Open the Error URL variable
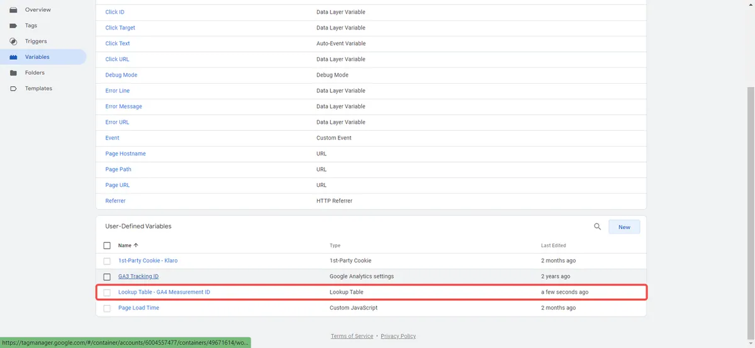Image resolution: width=755 pixels, height=348 pixels. click(117, 122)
